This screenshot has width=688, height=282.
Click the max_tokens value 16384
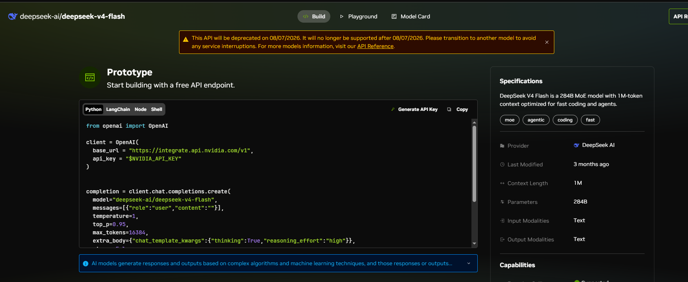click(x=137, y=232)
